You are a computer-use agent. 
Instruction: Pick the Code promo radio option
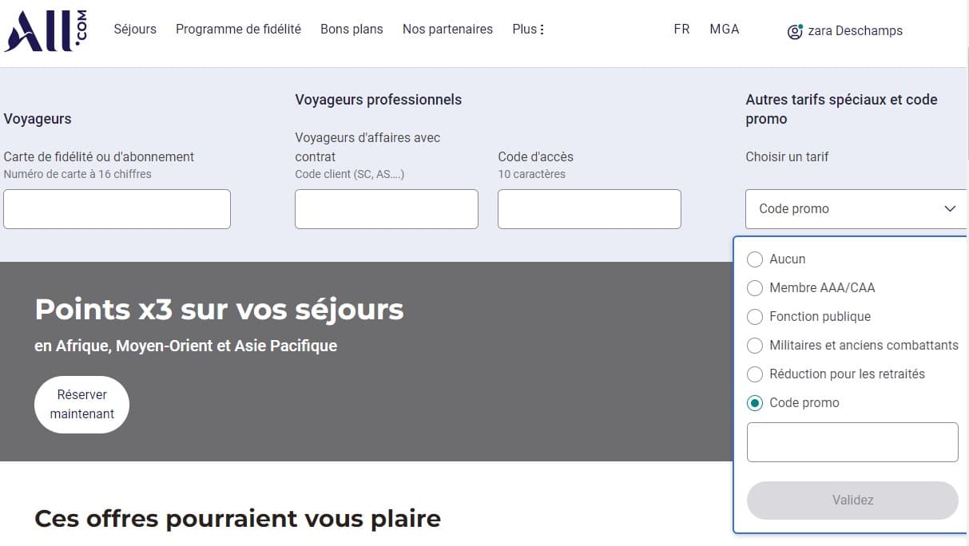click(x=755, y=402)
